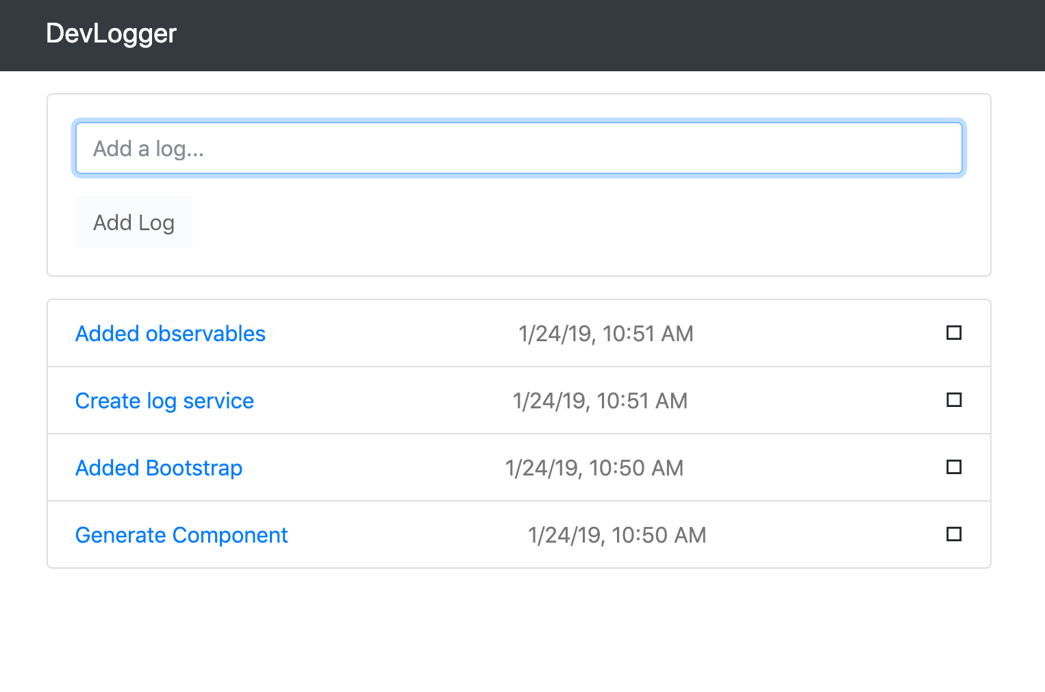Open the Create log service log
The height and width of the screenshot is (692, 1045).
click(x=164, y=401)
